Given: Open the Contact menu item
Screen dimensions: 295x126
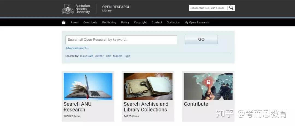Looking at the screenshot, I should (157, 22).
